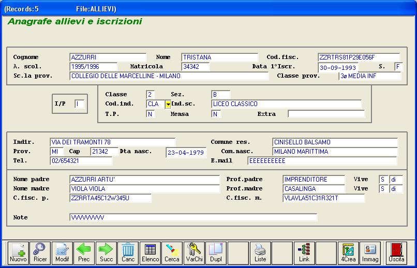Click Nome madre field VIOLA VIOLA
The height and width of the screenshot is (268, 417).
(x=145, y=189)
